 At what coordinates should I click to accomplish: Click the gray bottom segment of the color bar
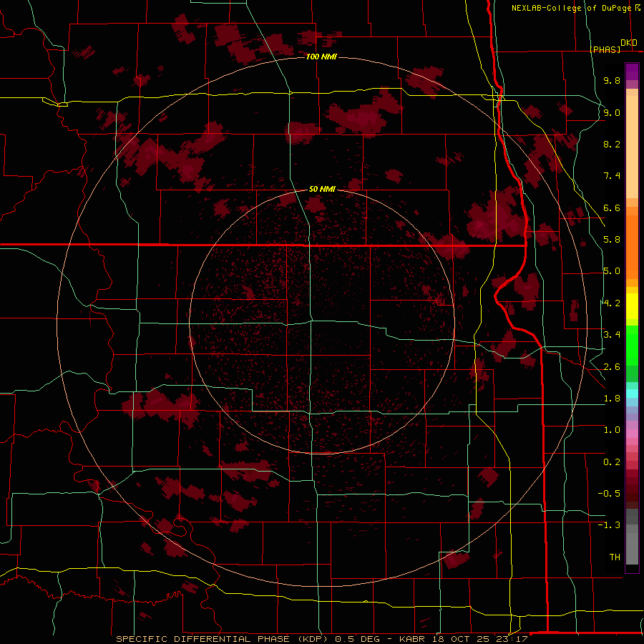click(x=632, y=548)
